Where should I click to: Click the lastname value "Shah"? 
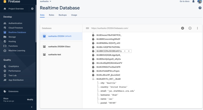click(x=115, y=95)
